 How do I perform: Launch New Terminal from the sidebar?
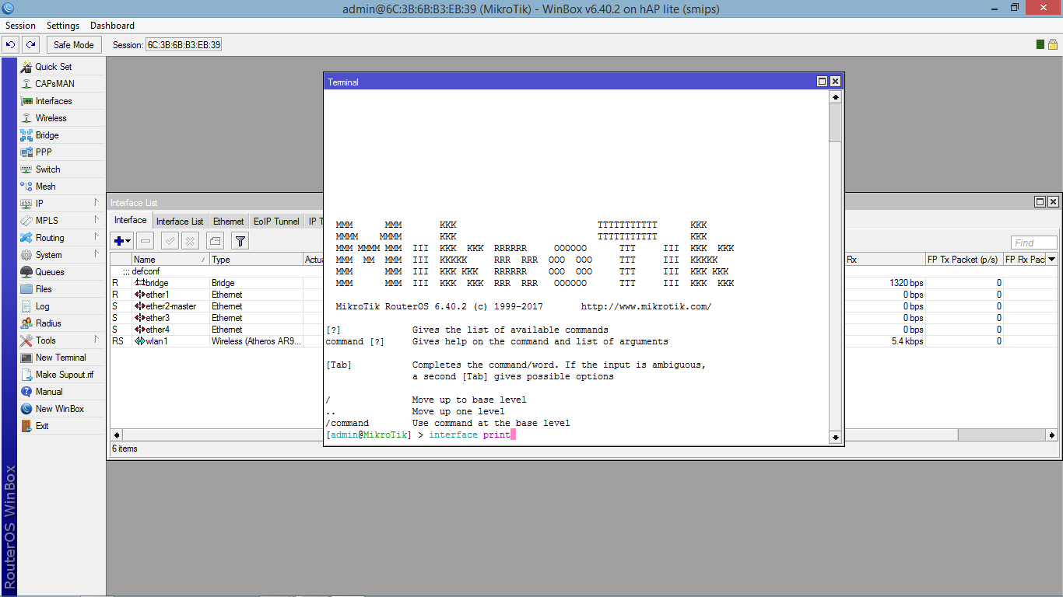pyautogui.click(x=61, y=358)
